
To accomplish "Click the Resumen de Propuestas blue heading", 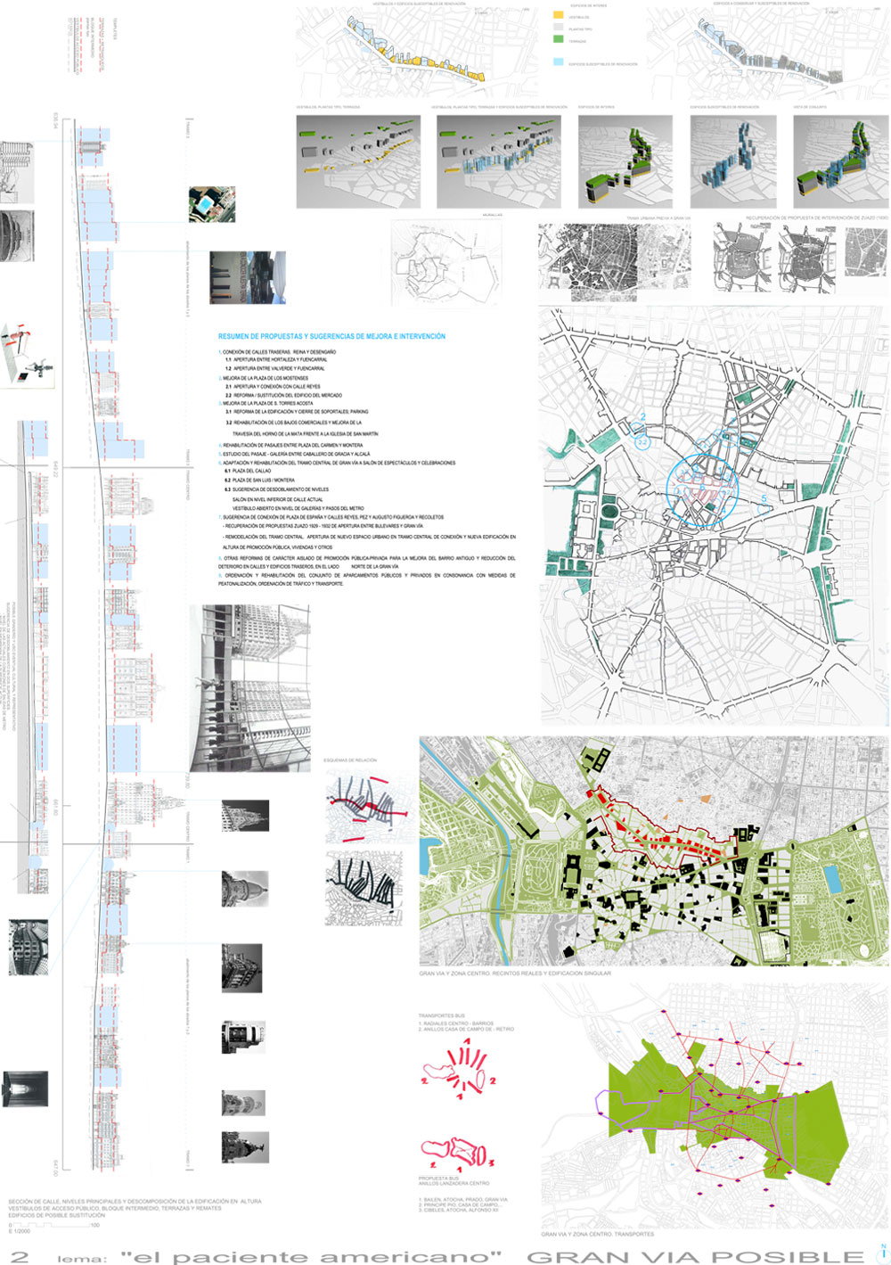I will point(331,337).
